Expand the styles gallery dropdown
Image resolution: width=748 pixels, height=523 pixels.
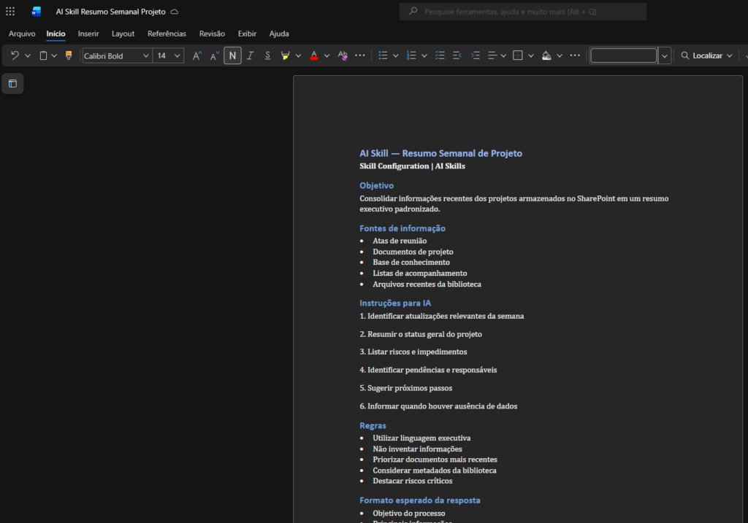pyautogui.click(x=665, y=55)
